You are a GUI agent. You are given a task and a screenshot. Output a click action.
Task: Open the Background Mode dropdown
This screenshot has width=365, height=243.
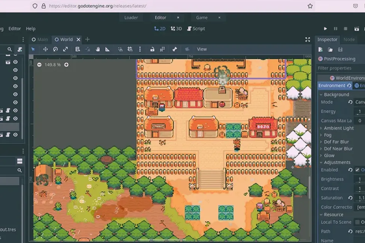[x=359, y=101]
